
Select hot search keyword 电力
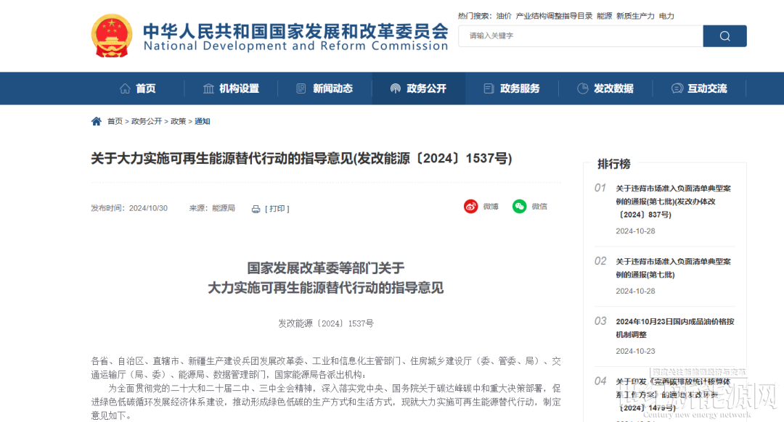click(x=666, y=16)
